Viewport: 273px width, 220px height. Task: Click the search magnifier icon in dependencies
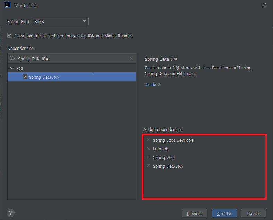pyautogui.click(x=12, y=58)
